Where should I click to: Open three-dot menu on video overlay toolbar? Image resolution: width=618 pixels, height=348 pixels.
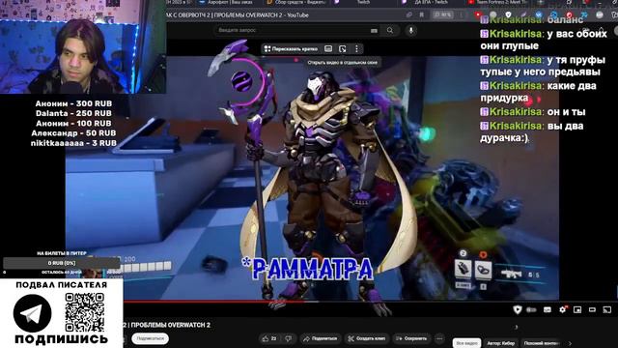[356, 48]
